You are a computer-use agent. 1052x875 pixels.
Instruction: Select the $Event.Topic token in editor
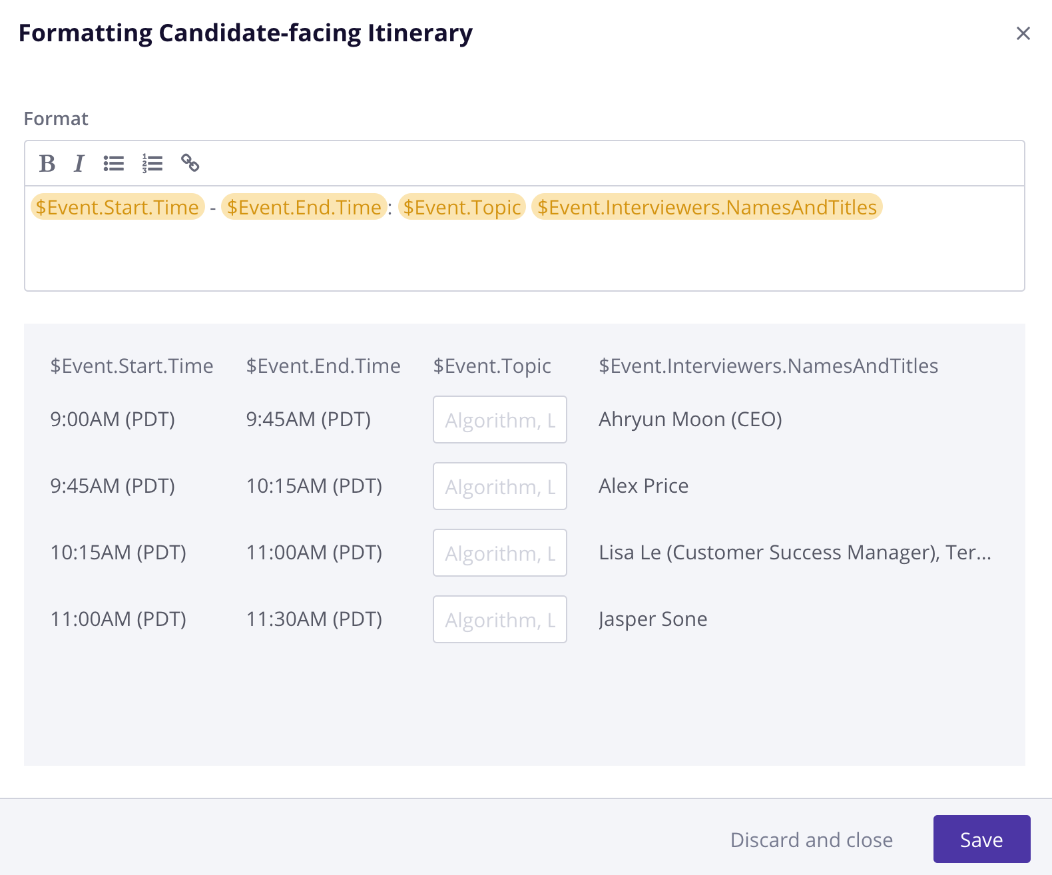462,207
